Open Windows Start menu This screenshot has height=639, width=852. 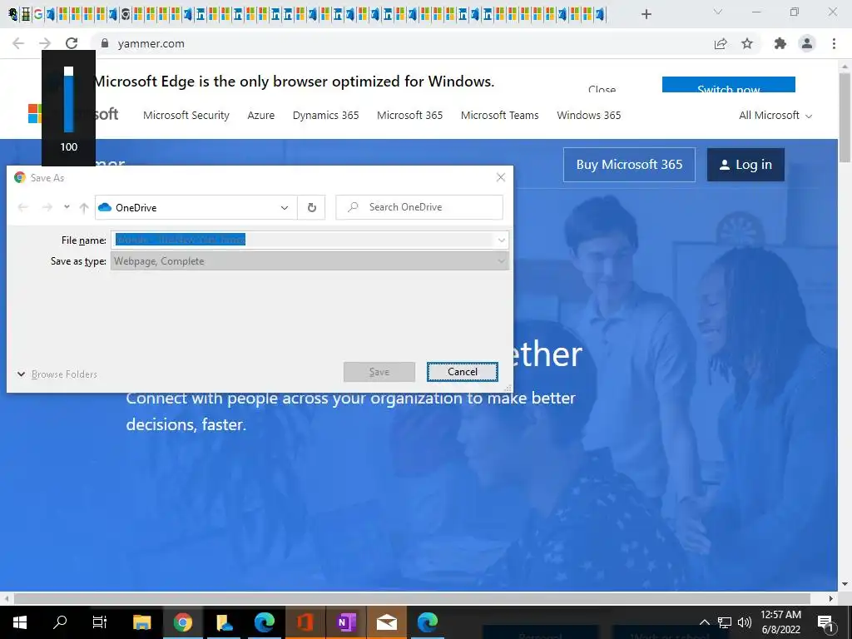tap(20, 622)
